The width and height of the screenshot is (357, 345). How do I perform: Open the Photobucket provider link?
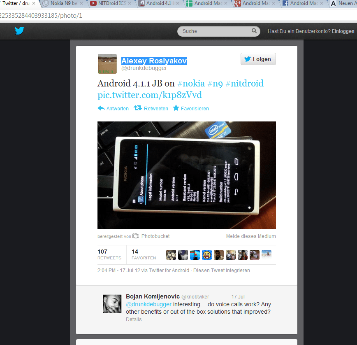point(152,236)
